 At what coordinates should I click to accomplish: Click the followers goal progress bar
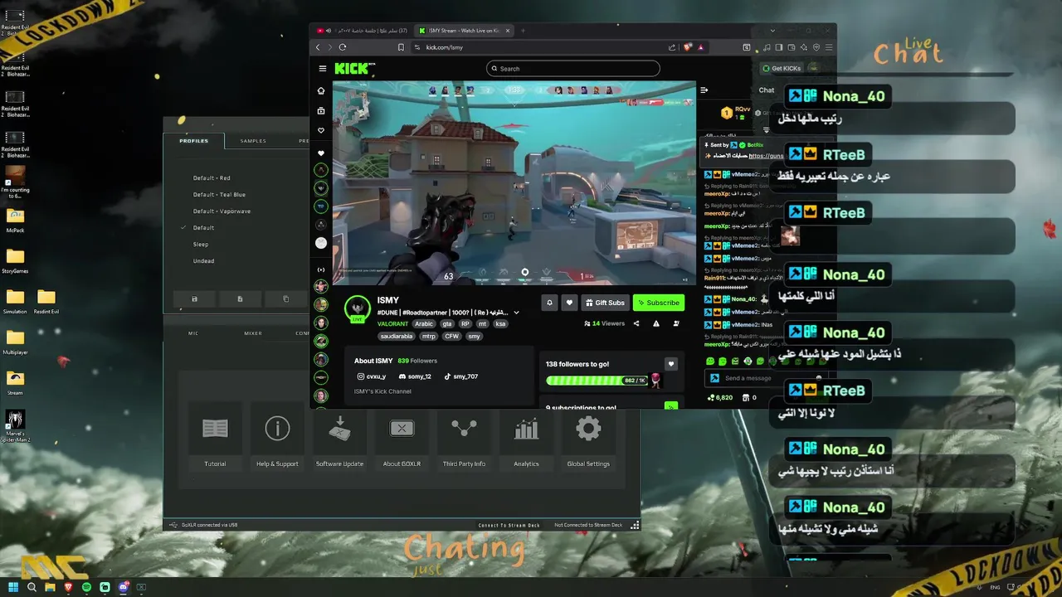[597, 381]
